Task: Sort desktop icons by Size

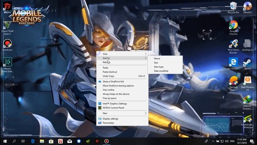Action: [x=165, y=63]
